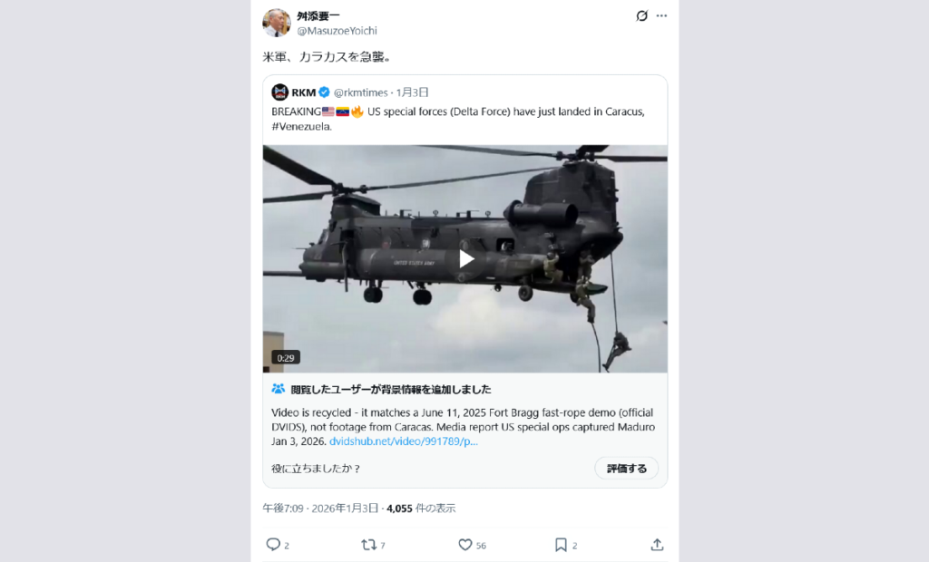Viewport: 929px width, 562px height.
Task: Click the share upload icon
Action: tap(657, 545)
